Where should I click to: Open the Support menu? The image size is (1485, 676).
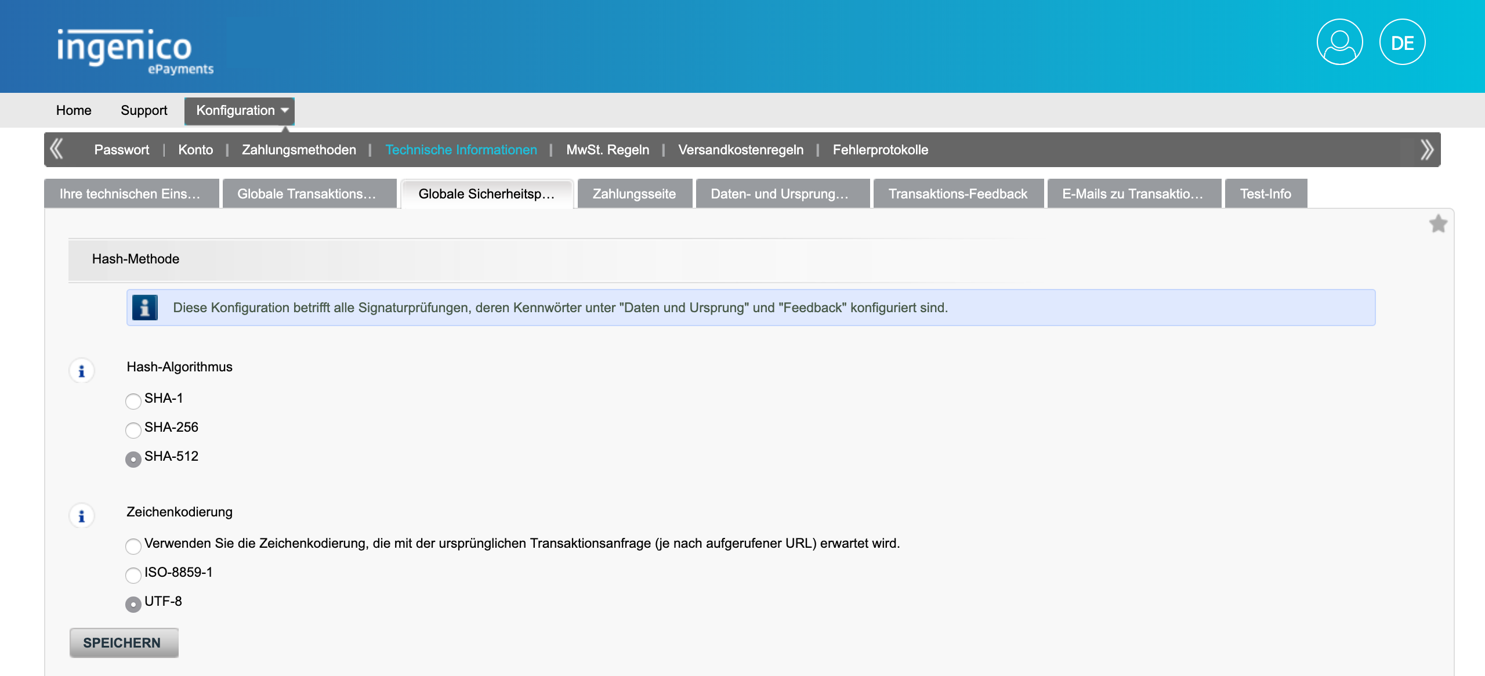tap(144, 110)
